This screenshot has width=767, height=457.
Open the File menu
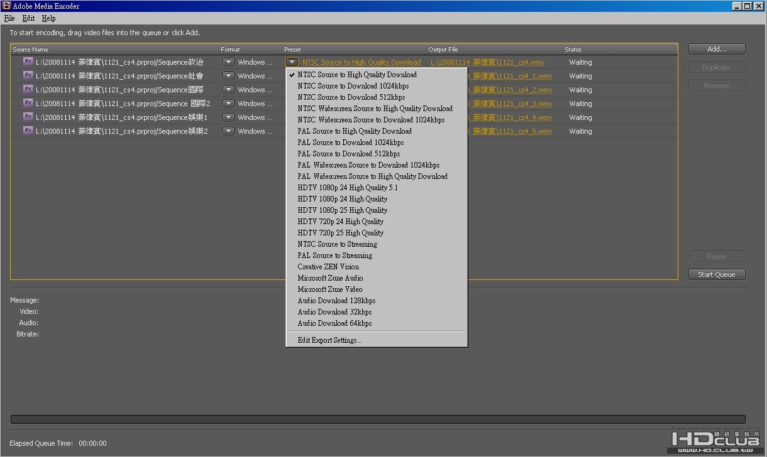9,18
